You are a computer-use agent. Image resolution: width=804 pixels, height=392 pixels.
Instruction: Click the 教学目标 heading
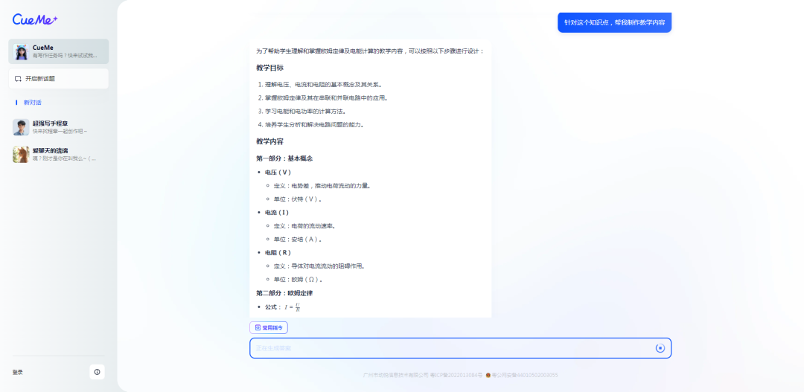coord(269,68)
